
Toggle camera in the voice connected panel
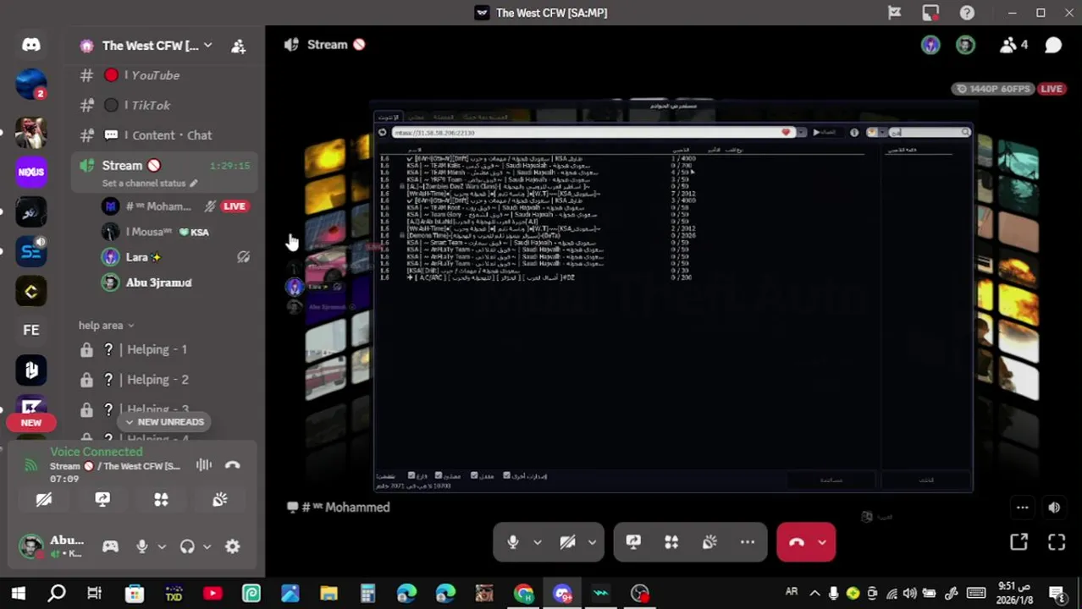pos(44,500)
